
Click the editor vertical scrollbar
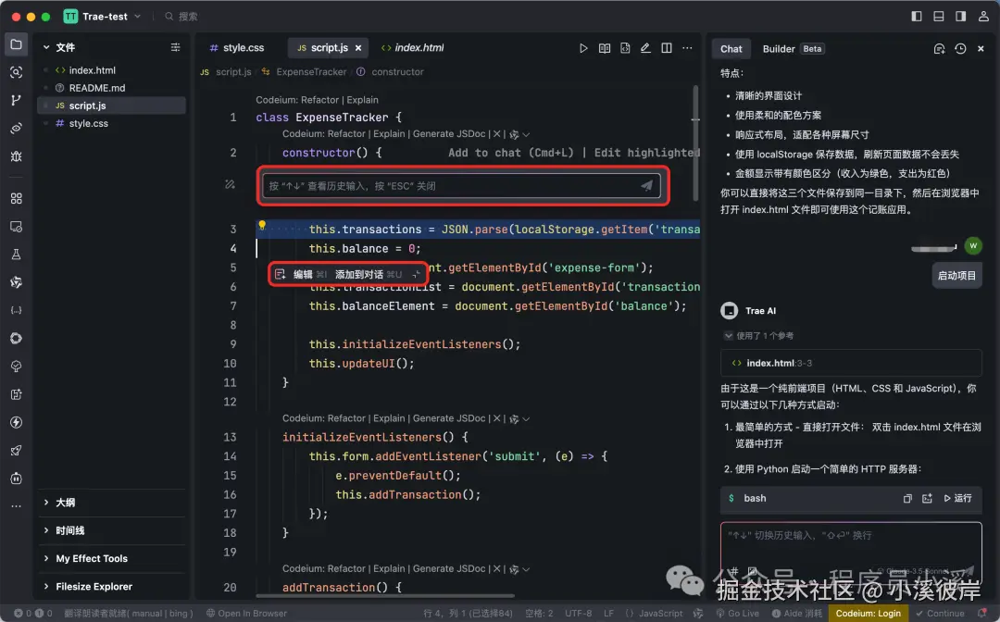tap(695, 143)
